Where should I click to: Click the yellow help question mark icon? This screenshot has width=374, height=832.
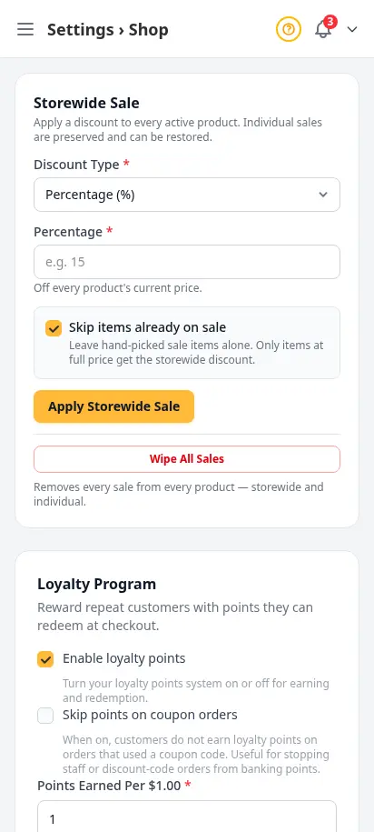(x=288, y=29)
